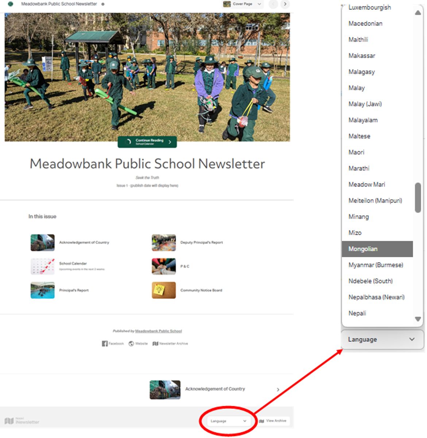427x438 pixels.
Task: Open the School Calendar thumbnail
Action: coord(43,266)
